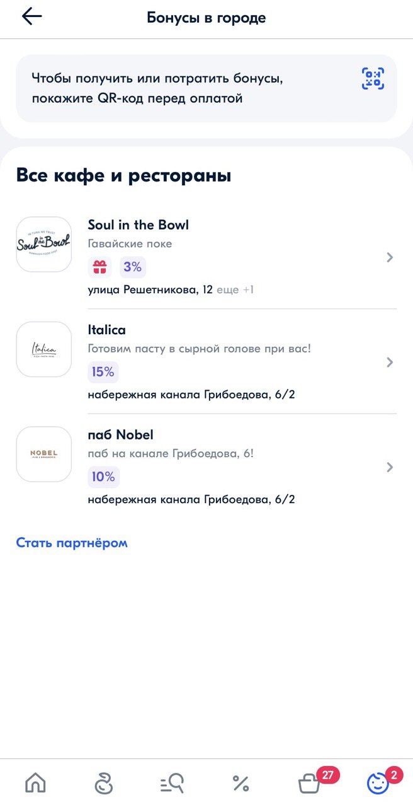The width and height of the screenshot is (413, 807).
Task: Select the Soul in the Bowl logo thumbnail
Action: tap(44, 245)
